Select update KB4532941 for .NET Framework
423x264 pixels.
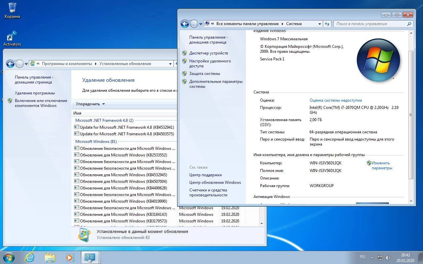(127, 127)
